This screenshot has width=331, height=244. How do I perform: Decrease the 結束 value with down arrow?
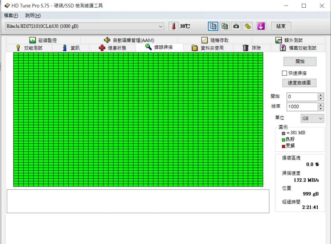(321, 109)
